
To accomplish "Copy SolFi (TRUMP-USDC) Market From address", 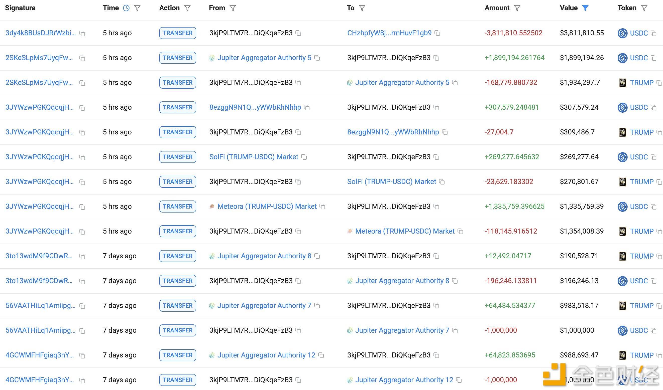I will 304,157.
